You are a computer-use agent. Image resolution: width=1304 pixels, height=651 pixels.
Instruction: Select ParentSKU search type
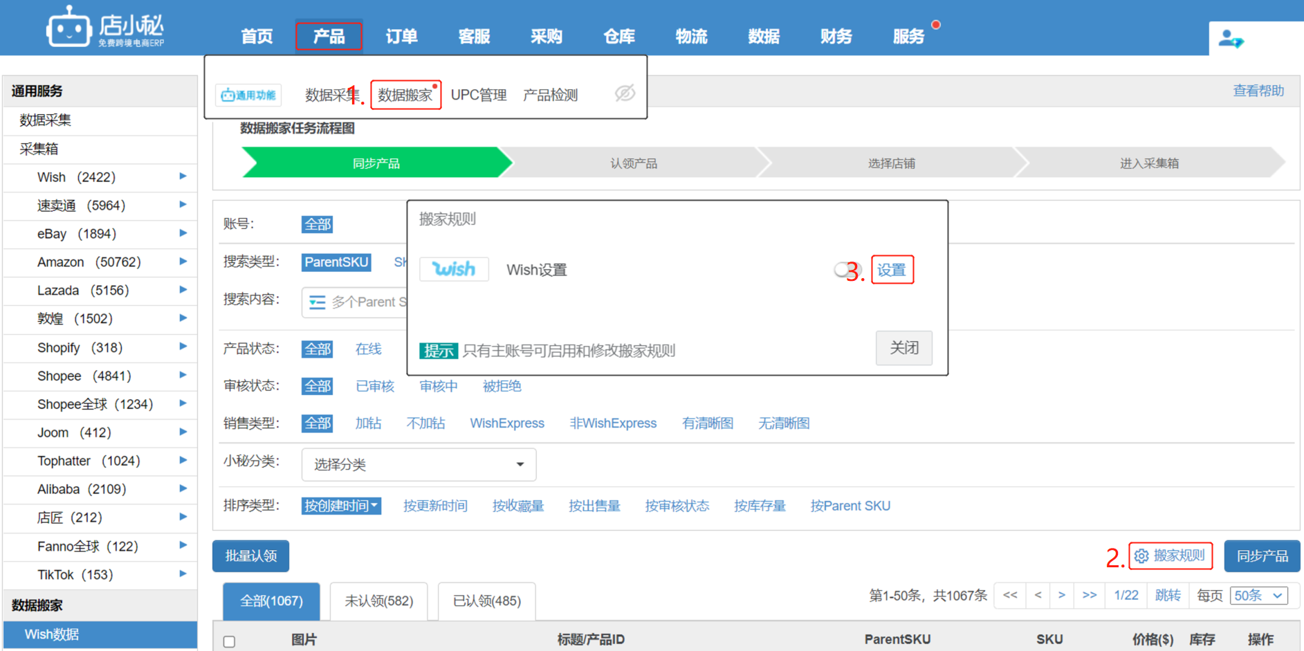(x=336, y=262)
